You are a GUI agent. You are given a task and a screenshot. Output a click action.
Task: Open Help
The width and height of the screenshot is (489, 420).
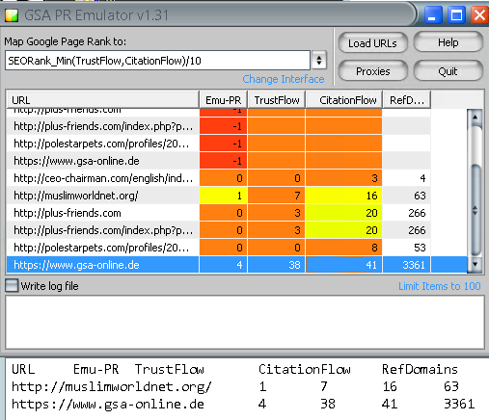point(448,42)
